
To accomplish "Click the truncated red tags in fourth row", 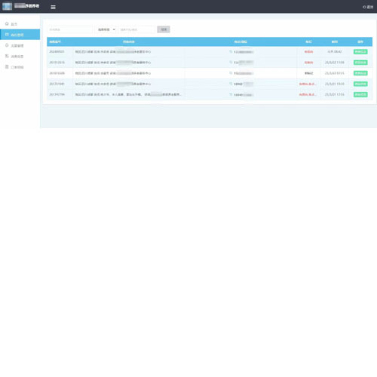I will pos(308,84).
